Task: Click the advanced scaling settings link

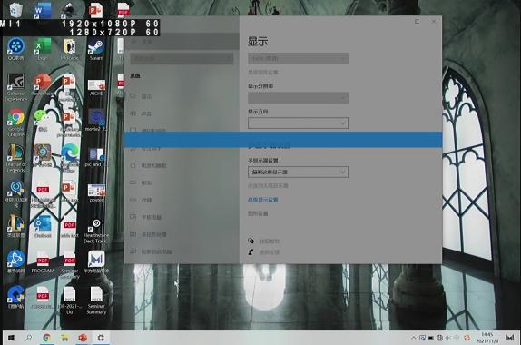Action: point(263,72)
